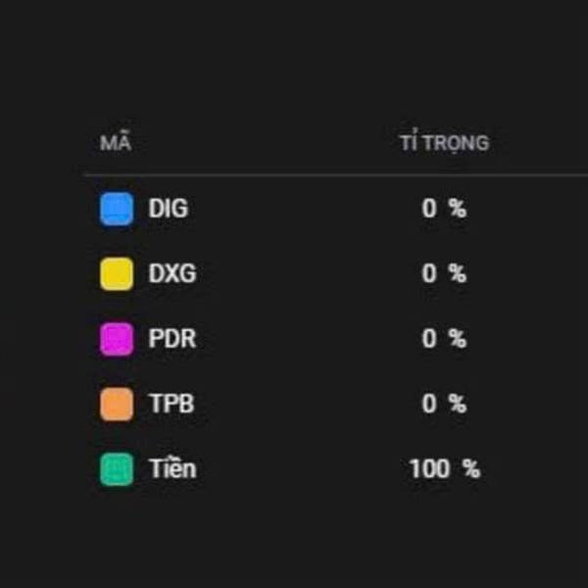Click the orange TPB color swatch
This screenshot has width=588, height=588.
(117, 404)
